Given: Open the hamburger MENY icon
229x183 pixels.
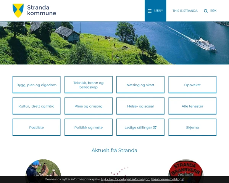Looking at the screenshot, I should click(x=150, y=11).
